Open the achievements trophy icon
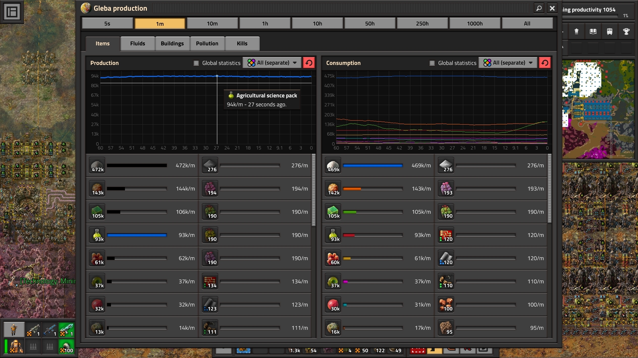This screenshot has height=358, width=638. click(x=626, y=31)
